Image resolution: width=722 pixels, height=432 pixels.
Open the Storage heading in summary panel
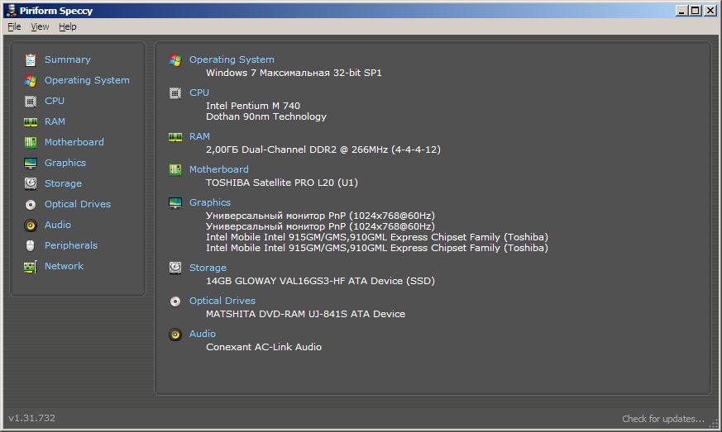(x=208, y=268)
